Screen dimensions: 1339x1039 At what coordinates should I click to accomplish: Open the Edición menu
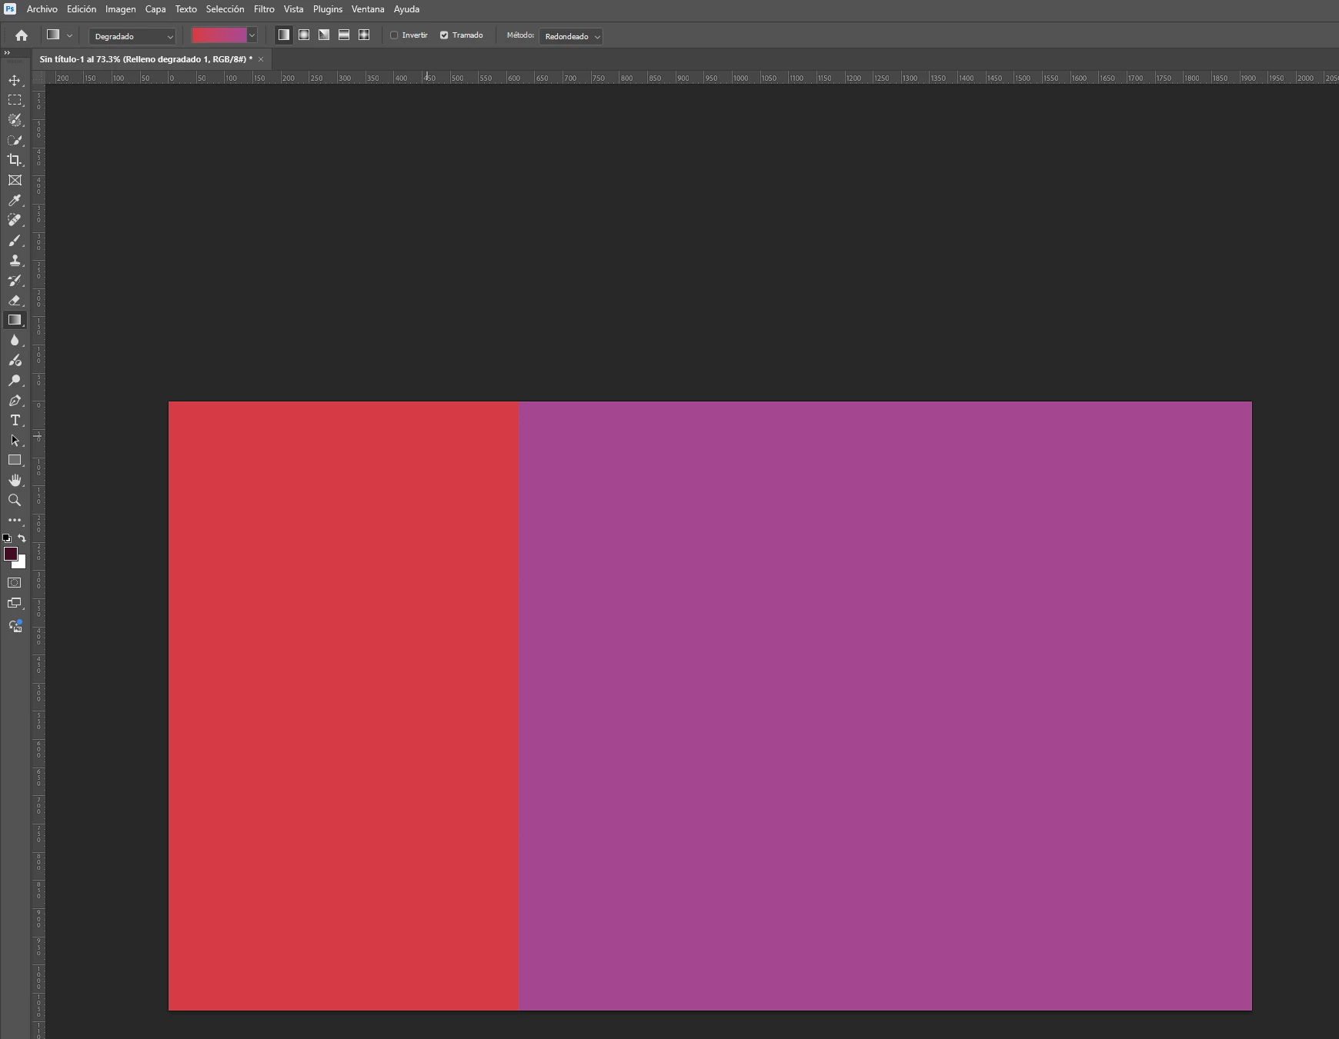pyautogui.click(x=82, y=9)
